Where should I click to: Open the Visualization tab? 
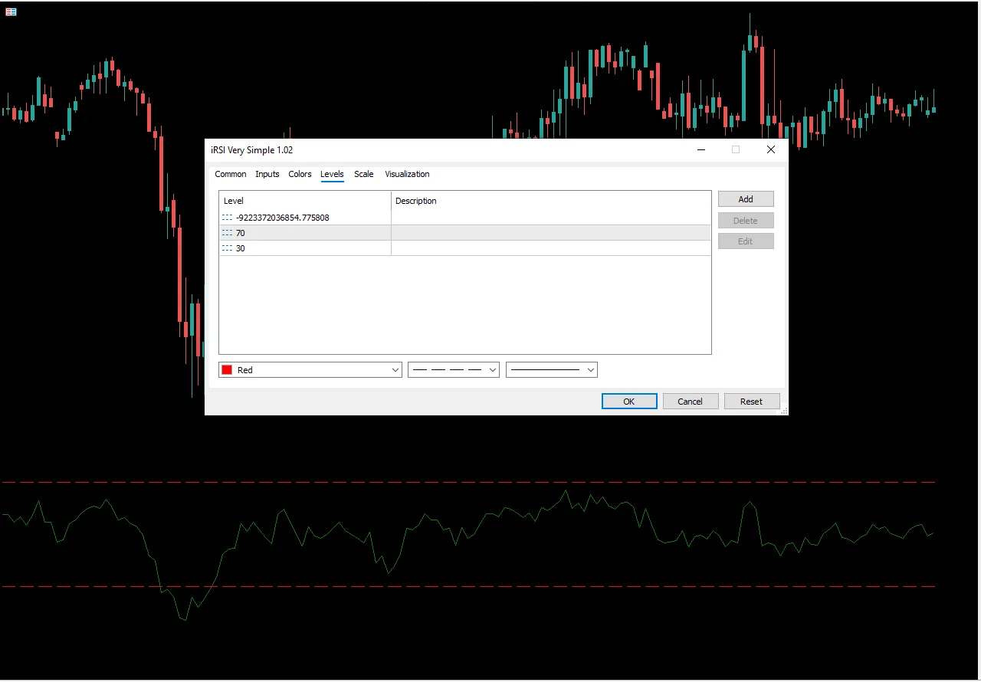click(407, 174)
